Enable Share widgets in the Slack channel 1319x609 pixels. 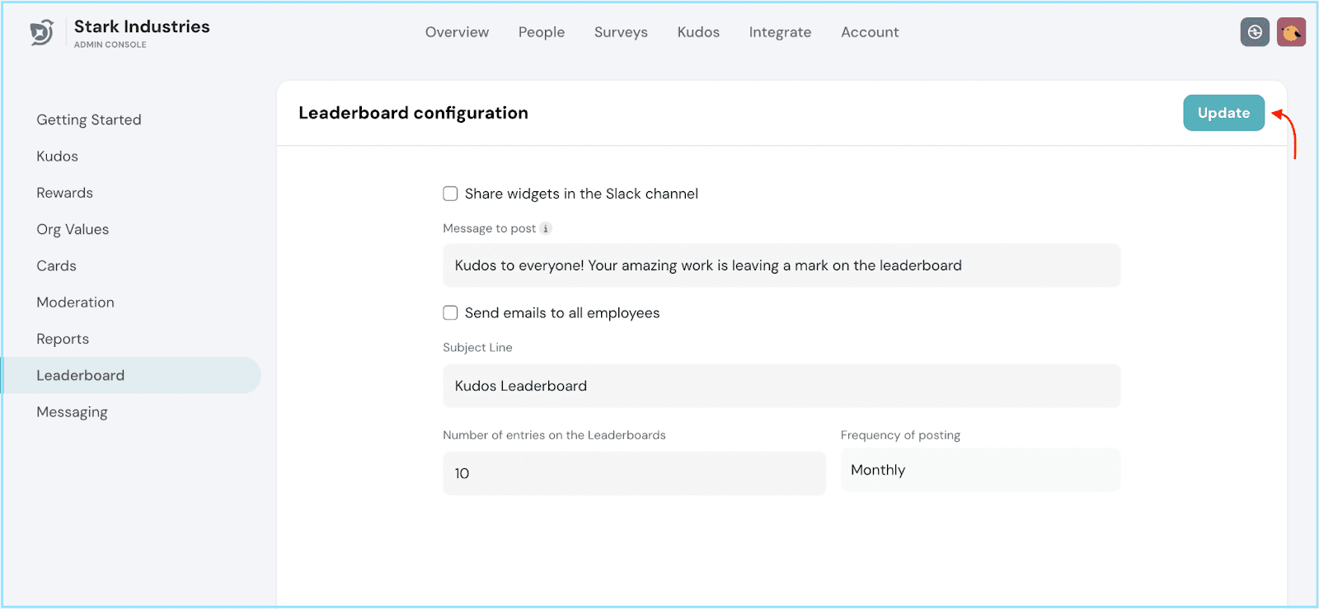point(450,194)
